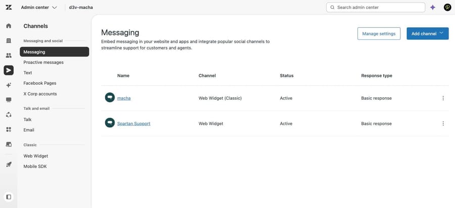Image resolution: width=455 pixels, height=208 pixels.
Task: Click the Status column header
Action: coord(287,76)
